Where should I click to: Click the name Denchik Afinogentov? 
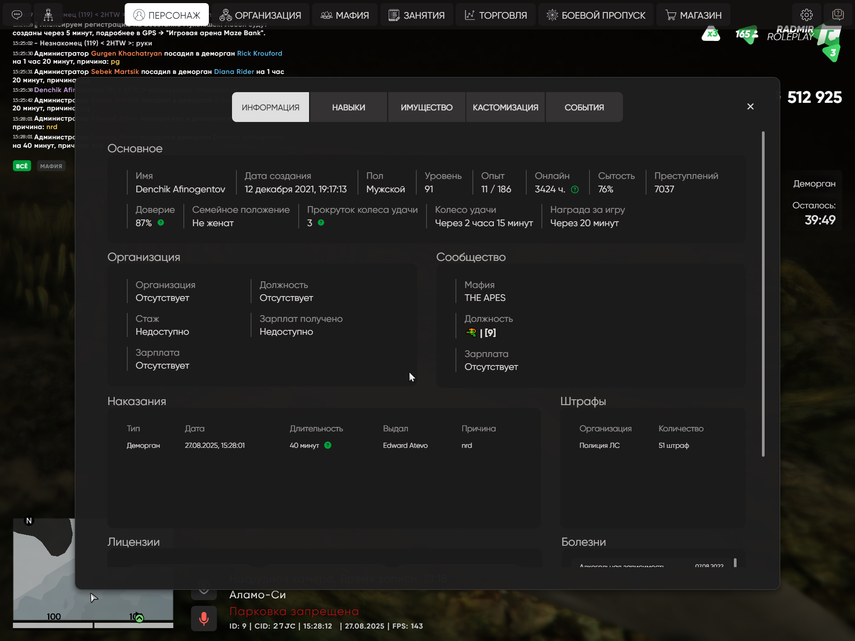pos(180,189)
